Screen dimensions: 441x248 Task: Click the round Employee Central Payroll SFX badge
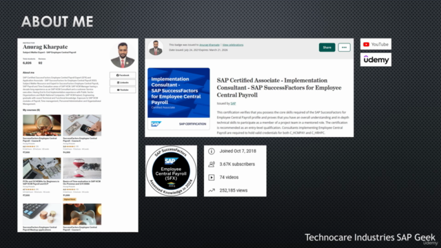[171, 171]
